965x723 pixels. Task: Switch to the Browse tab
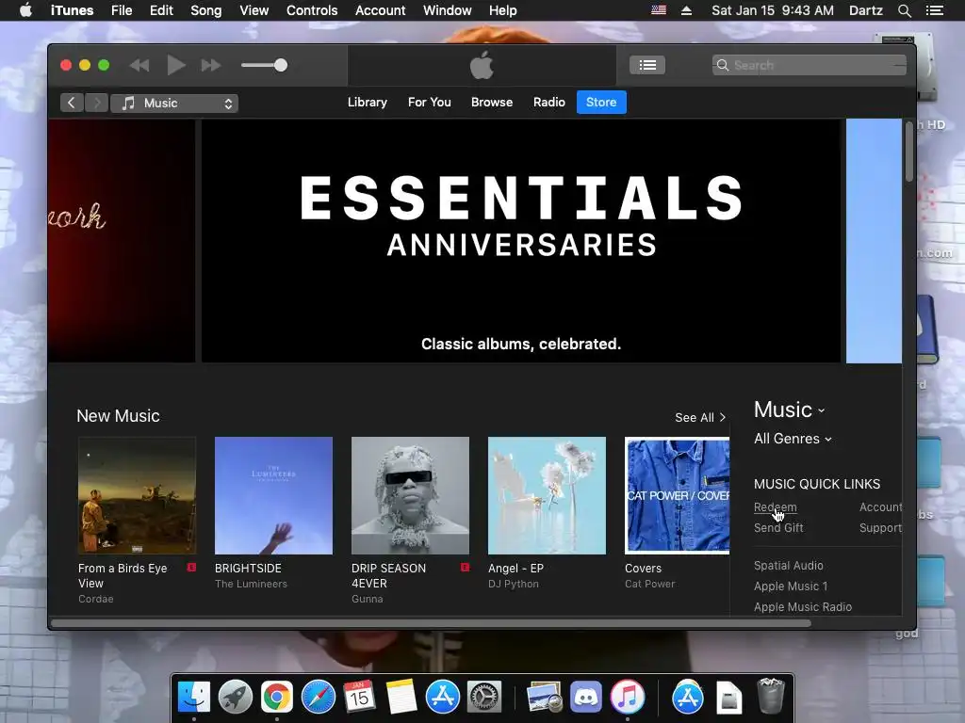tap(492, 103)
